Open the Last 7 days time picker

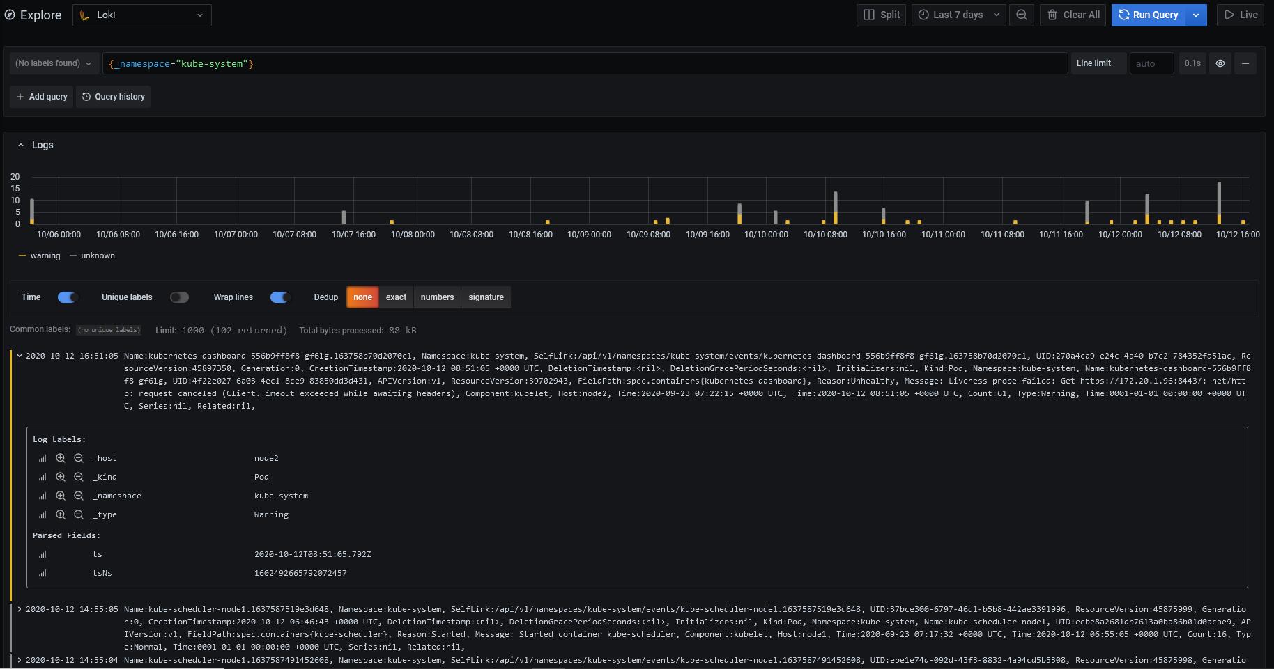[x=958, y=15]
